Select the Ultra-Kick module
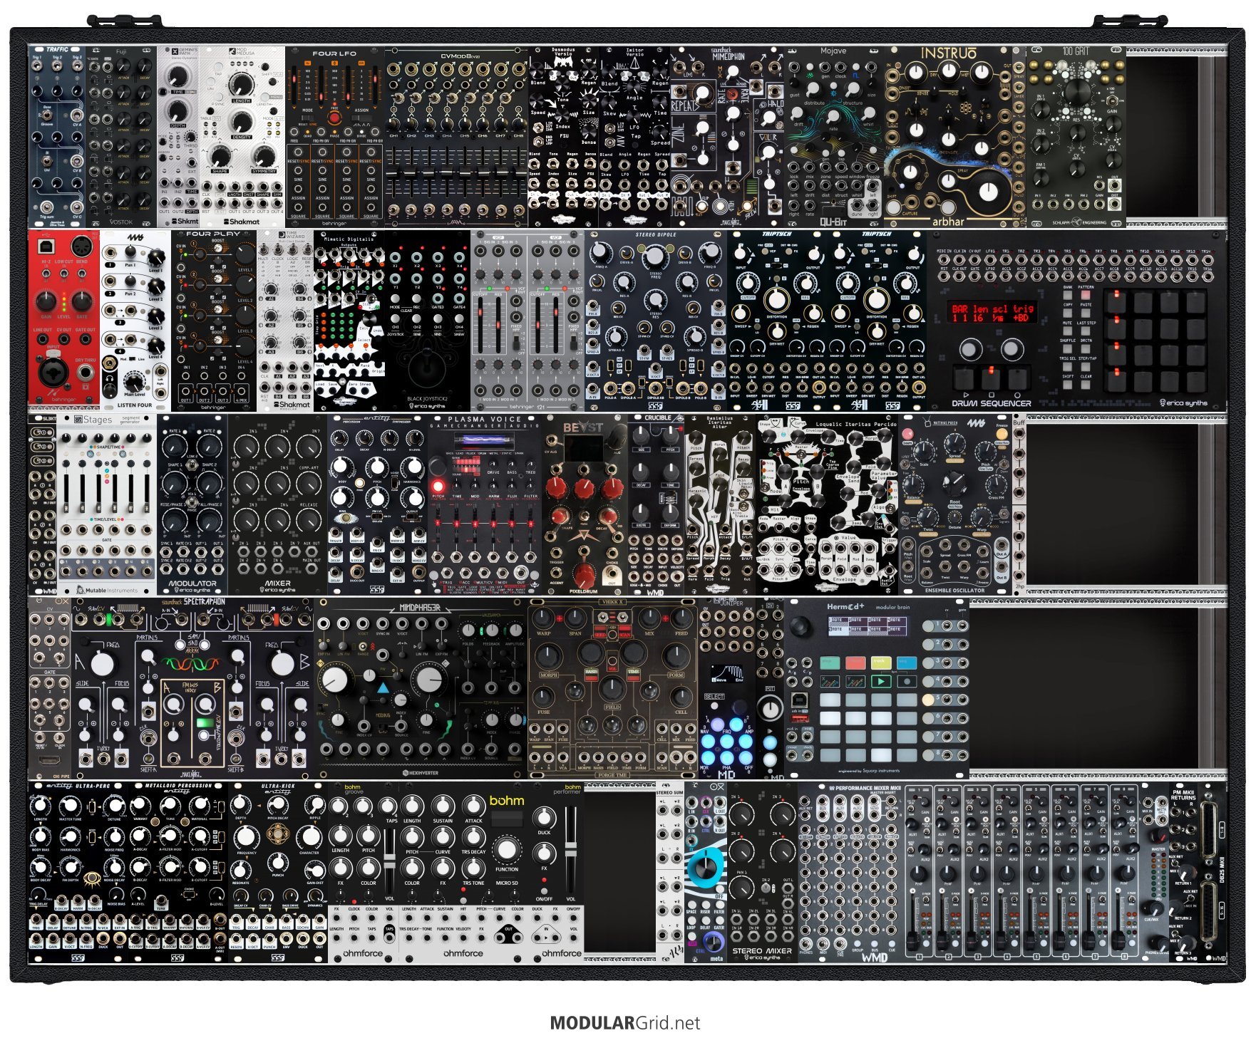 (x=278, y=872)
